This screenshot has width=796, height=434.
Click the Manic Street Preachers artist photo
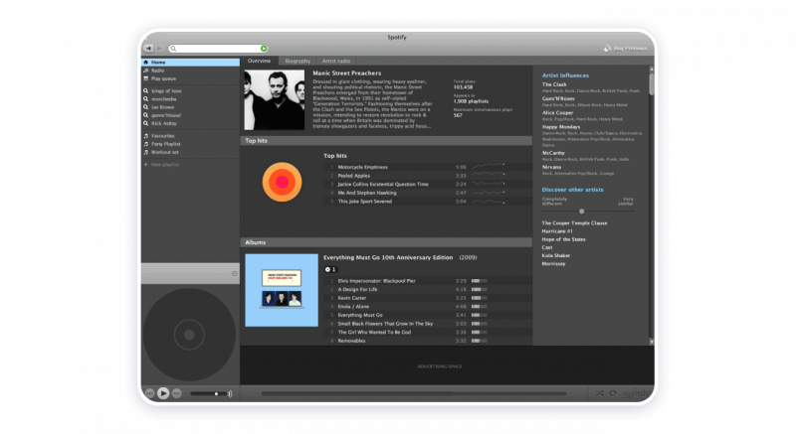coord(275,99)
